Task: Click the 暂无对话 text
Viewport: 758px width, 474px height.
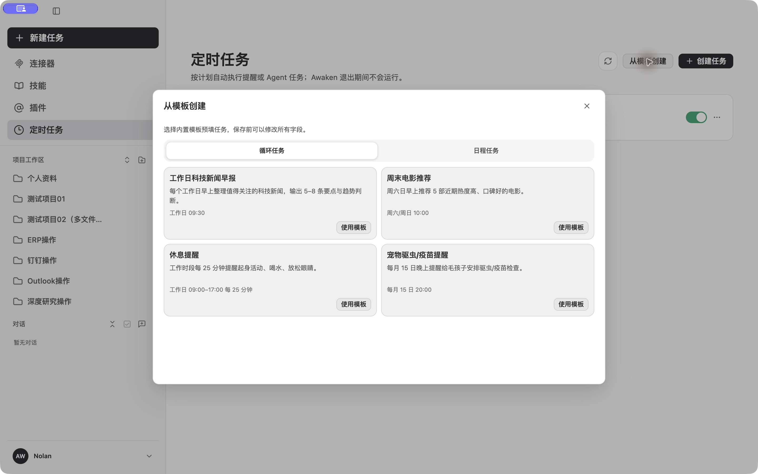Action: (x=25, y=342)
